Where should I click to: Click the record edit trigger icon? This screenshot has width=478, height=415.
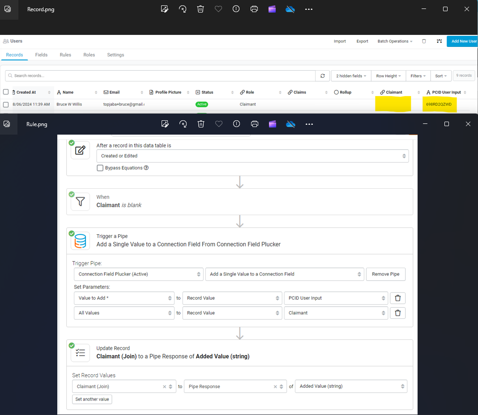coord(80,150)
